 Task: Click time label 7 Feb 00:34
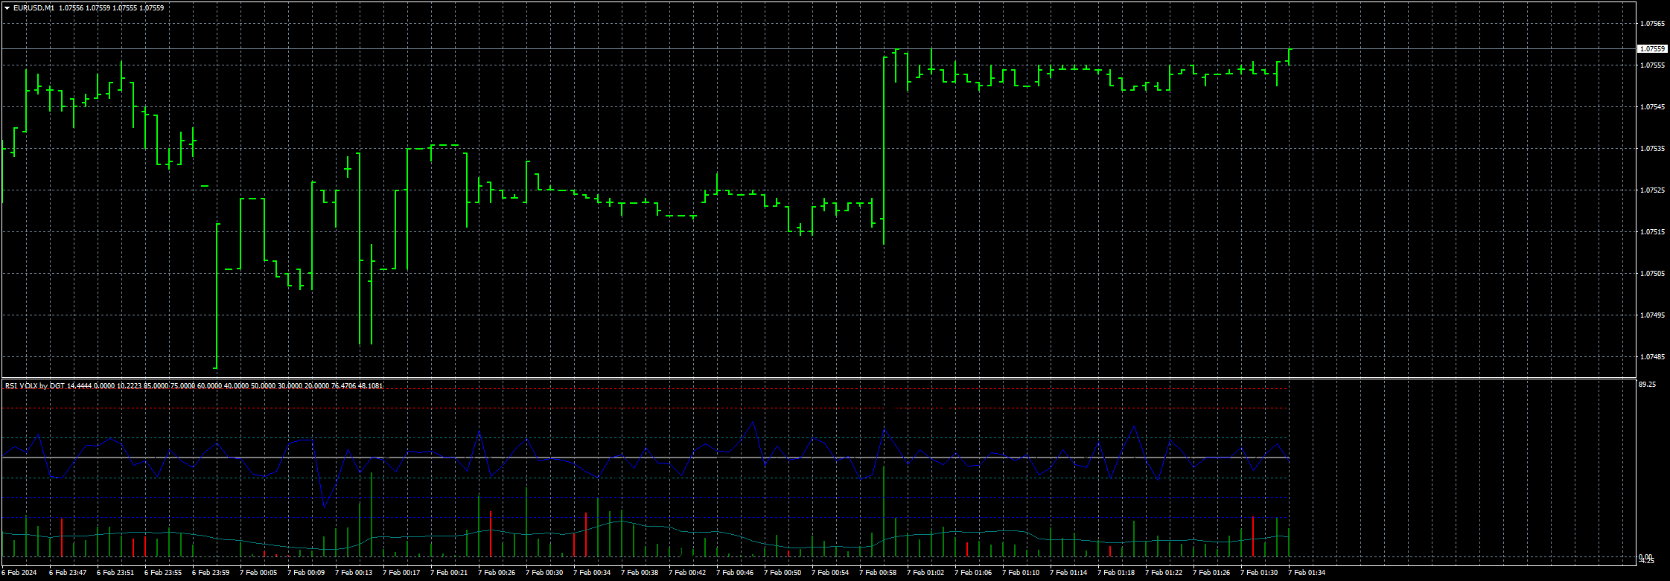click(592, 573)
